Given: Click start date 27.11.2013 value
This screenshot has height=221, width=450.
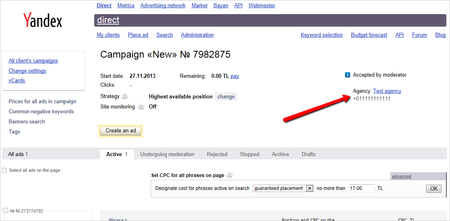Looking at the screenshot, I should [142, 76].
